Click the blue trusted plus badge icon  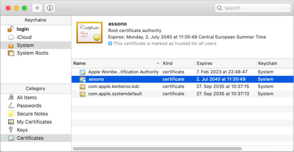click(x=110, y=44)
